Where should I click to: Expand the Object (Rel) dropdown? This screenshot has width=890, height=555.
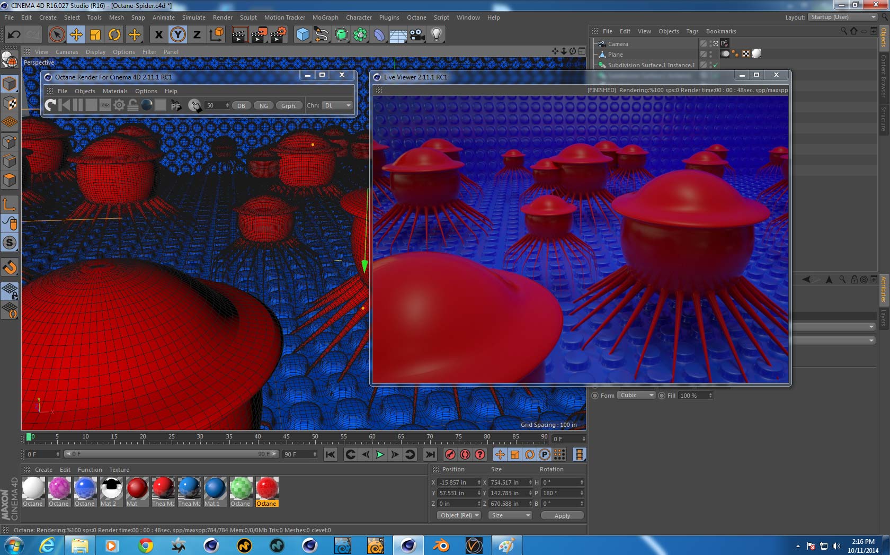pos(459,515)
